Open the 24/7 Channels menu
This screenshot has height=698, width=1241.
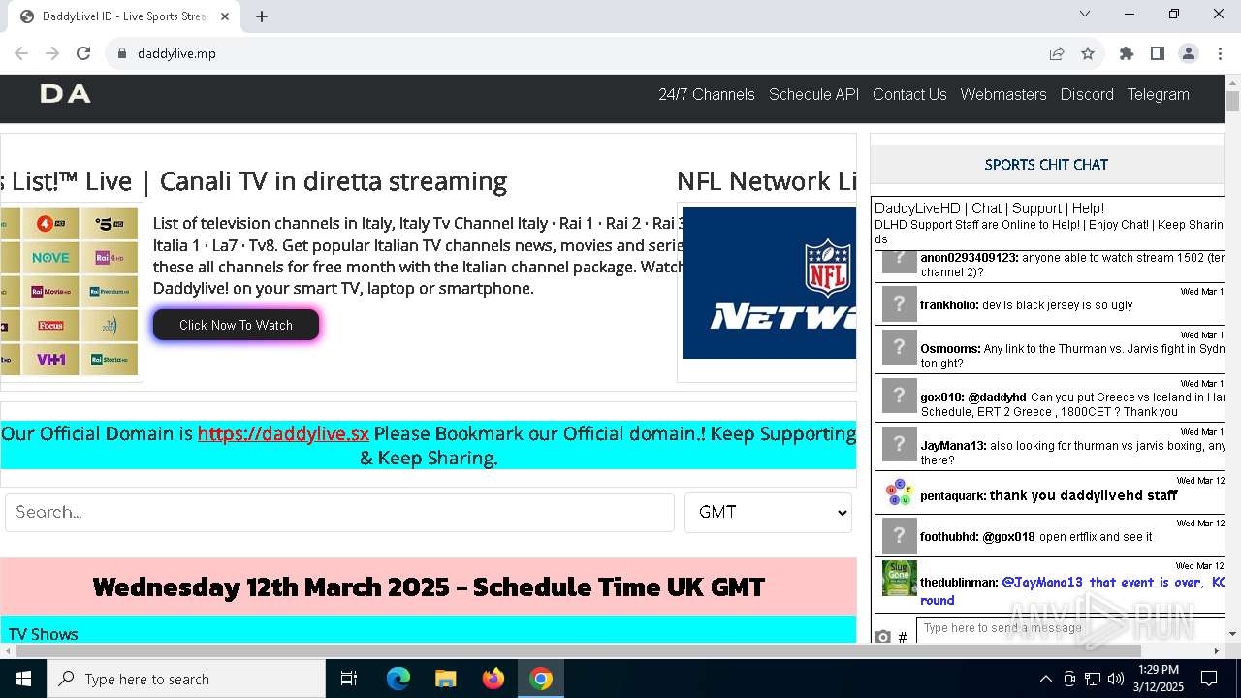[x=707, y=94]
